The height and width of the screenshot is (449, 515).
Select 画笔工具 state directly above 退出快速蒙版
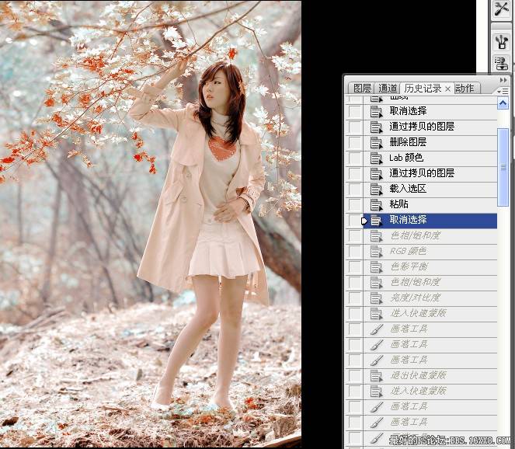pos(430,360)
